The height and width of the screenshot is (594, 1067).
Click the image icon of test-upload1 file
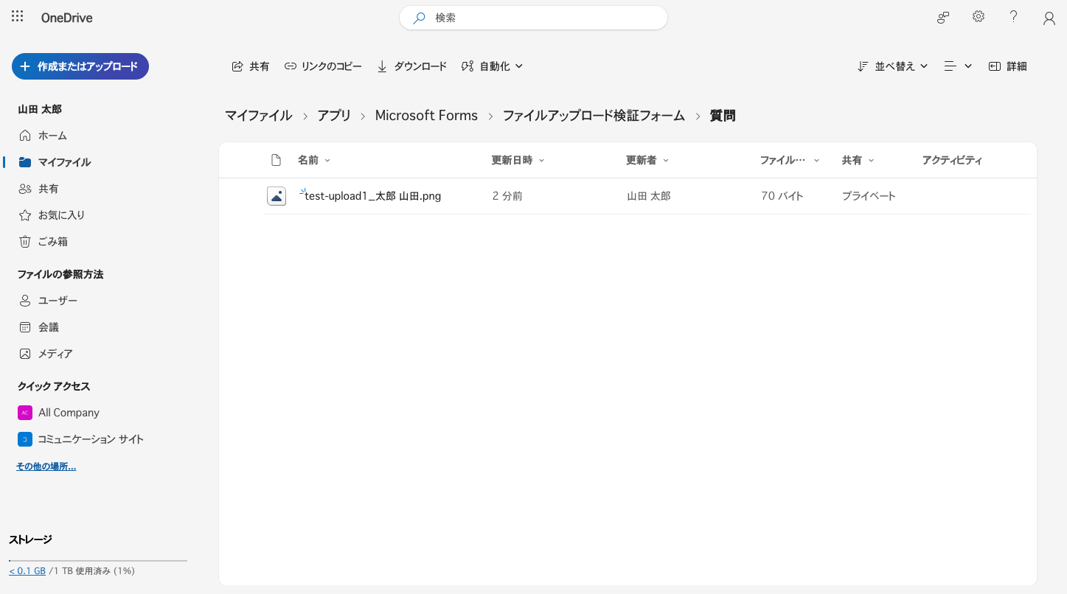click(x=277, y=196)
